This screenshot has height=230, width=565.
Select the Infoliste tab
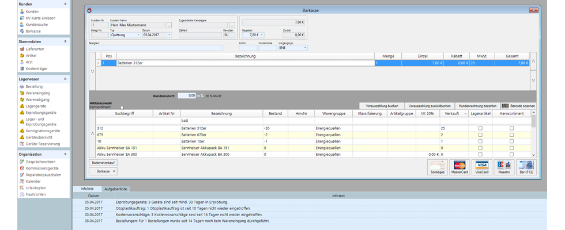pos(87,189)
